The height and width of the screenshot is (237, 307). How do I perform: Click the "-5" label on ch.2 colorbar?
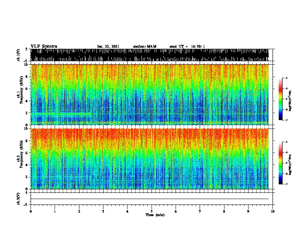[286, 163]
